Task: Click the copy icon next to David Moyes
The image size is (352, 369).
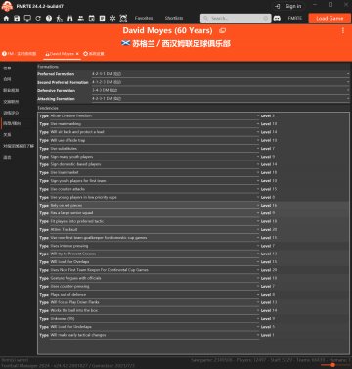Action: (222, 31)
